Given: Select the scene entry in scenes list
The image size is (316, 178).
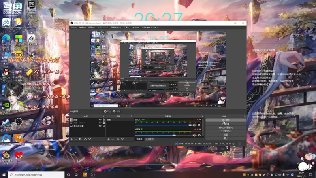Looking at the screenshot, I should (x=119, y=120).
